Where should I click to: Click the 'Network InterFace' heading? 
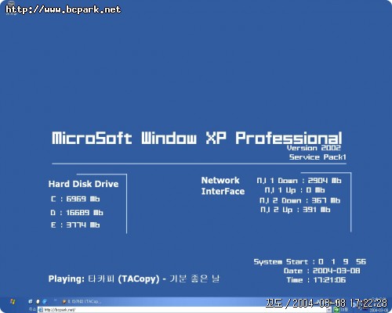[223, 185]
